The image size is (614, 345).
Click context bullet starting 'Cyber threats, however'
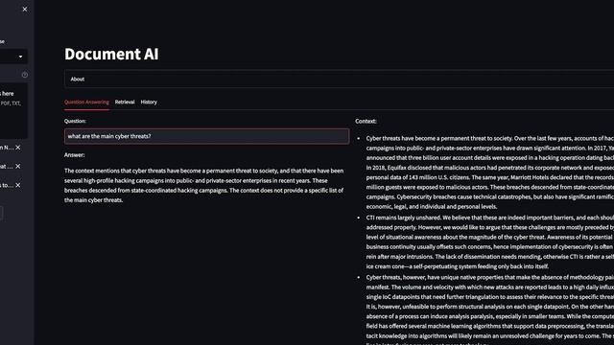pyautogui.click(x=490, y=309)
